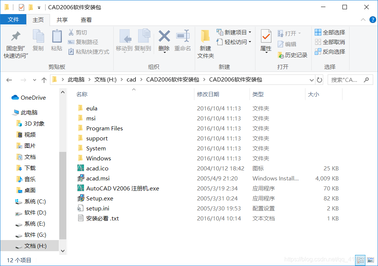The width and height of the screenshot is (378, 266).
Task: Click the Rename (重命名) icon
Action: click(183, 36)
